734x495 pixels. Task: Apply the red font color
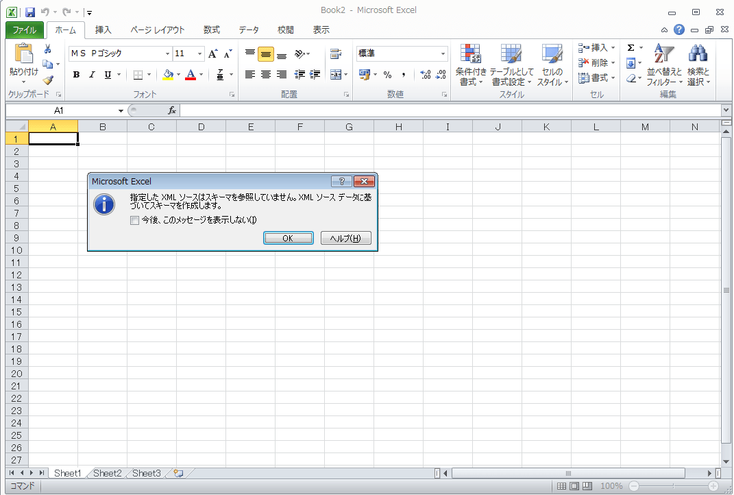click(x=190, y=75)
